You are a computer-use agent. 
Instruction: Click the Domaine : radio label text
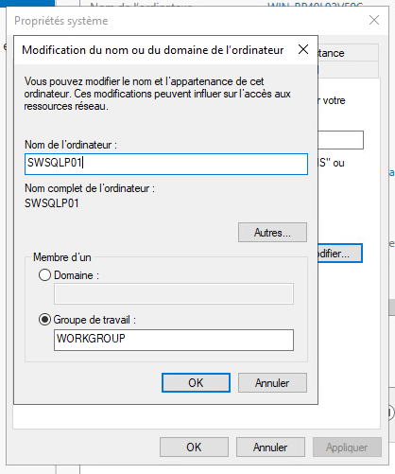coord(77,275)
